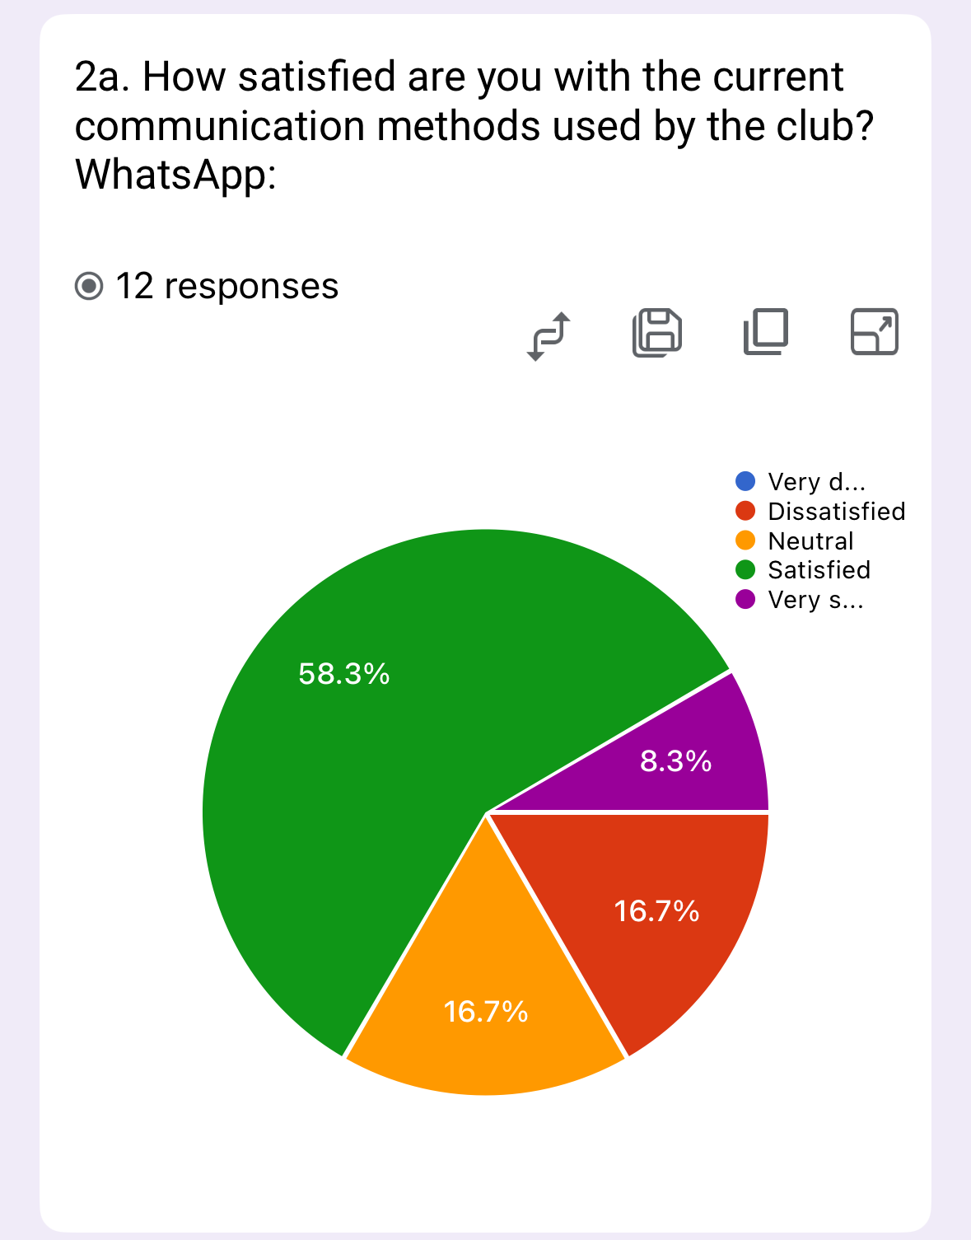
Task: Click the copy chart icon
Action: pyautogui.click(x=766, y=332)
